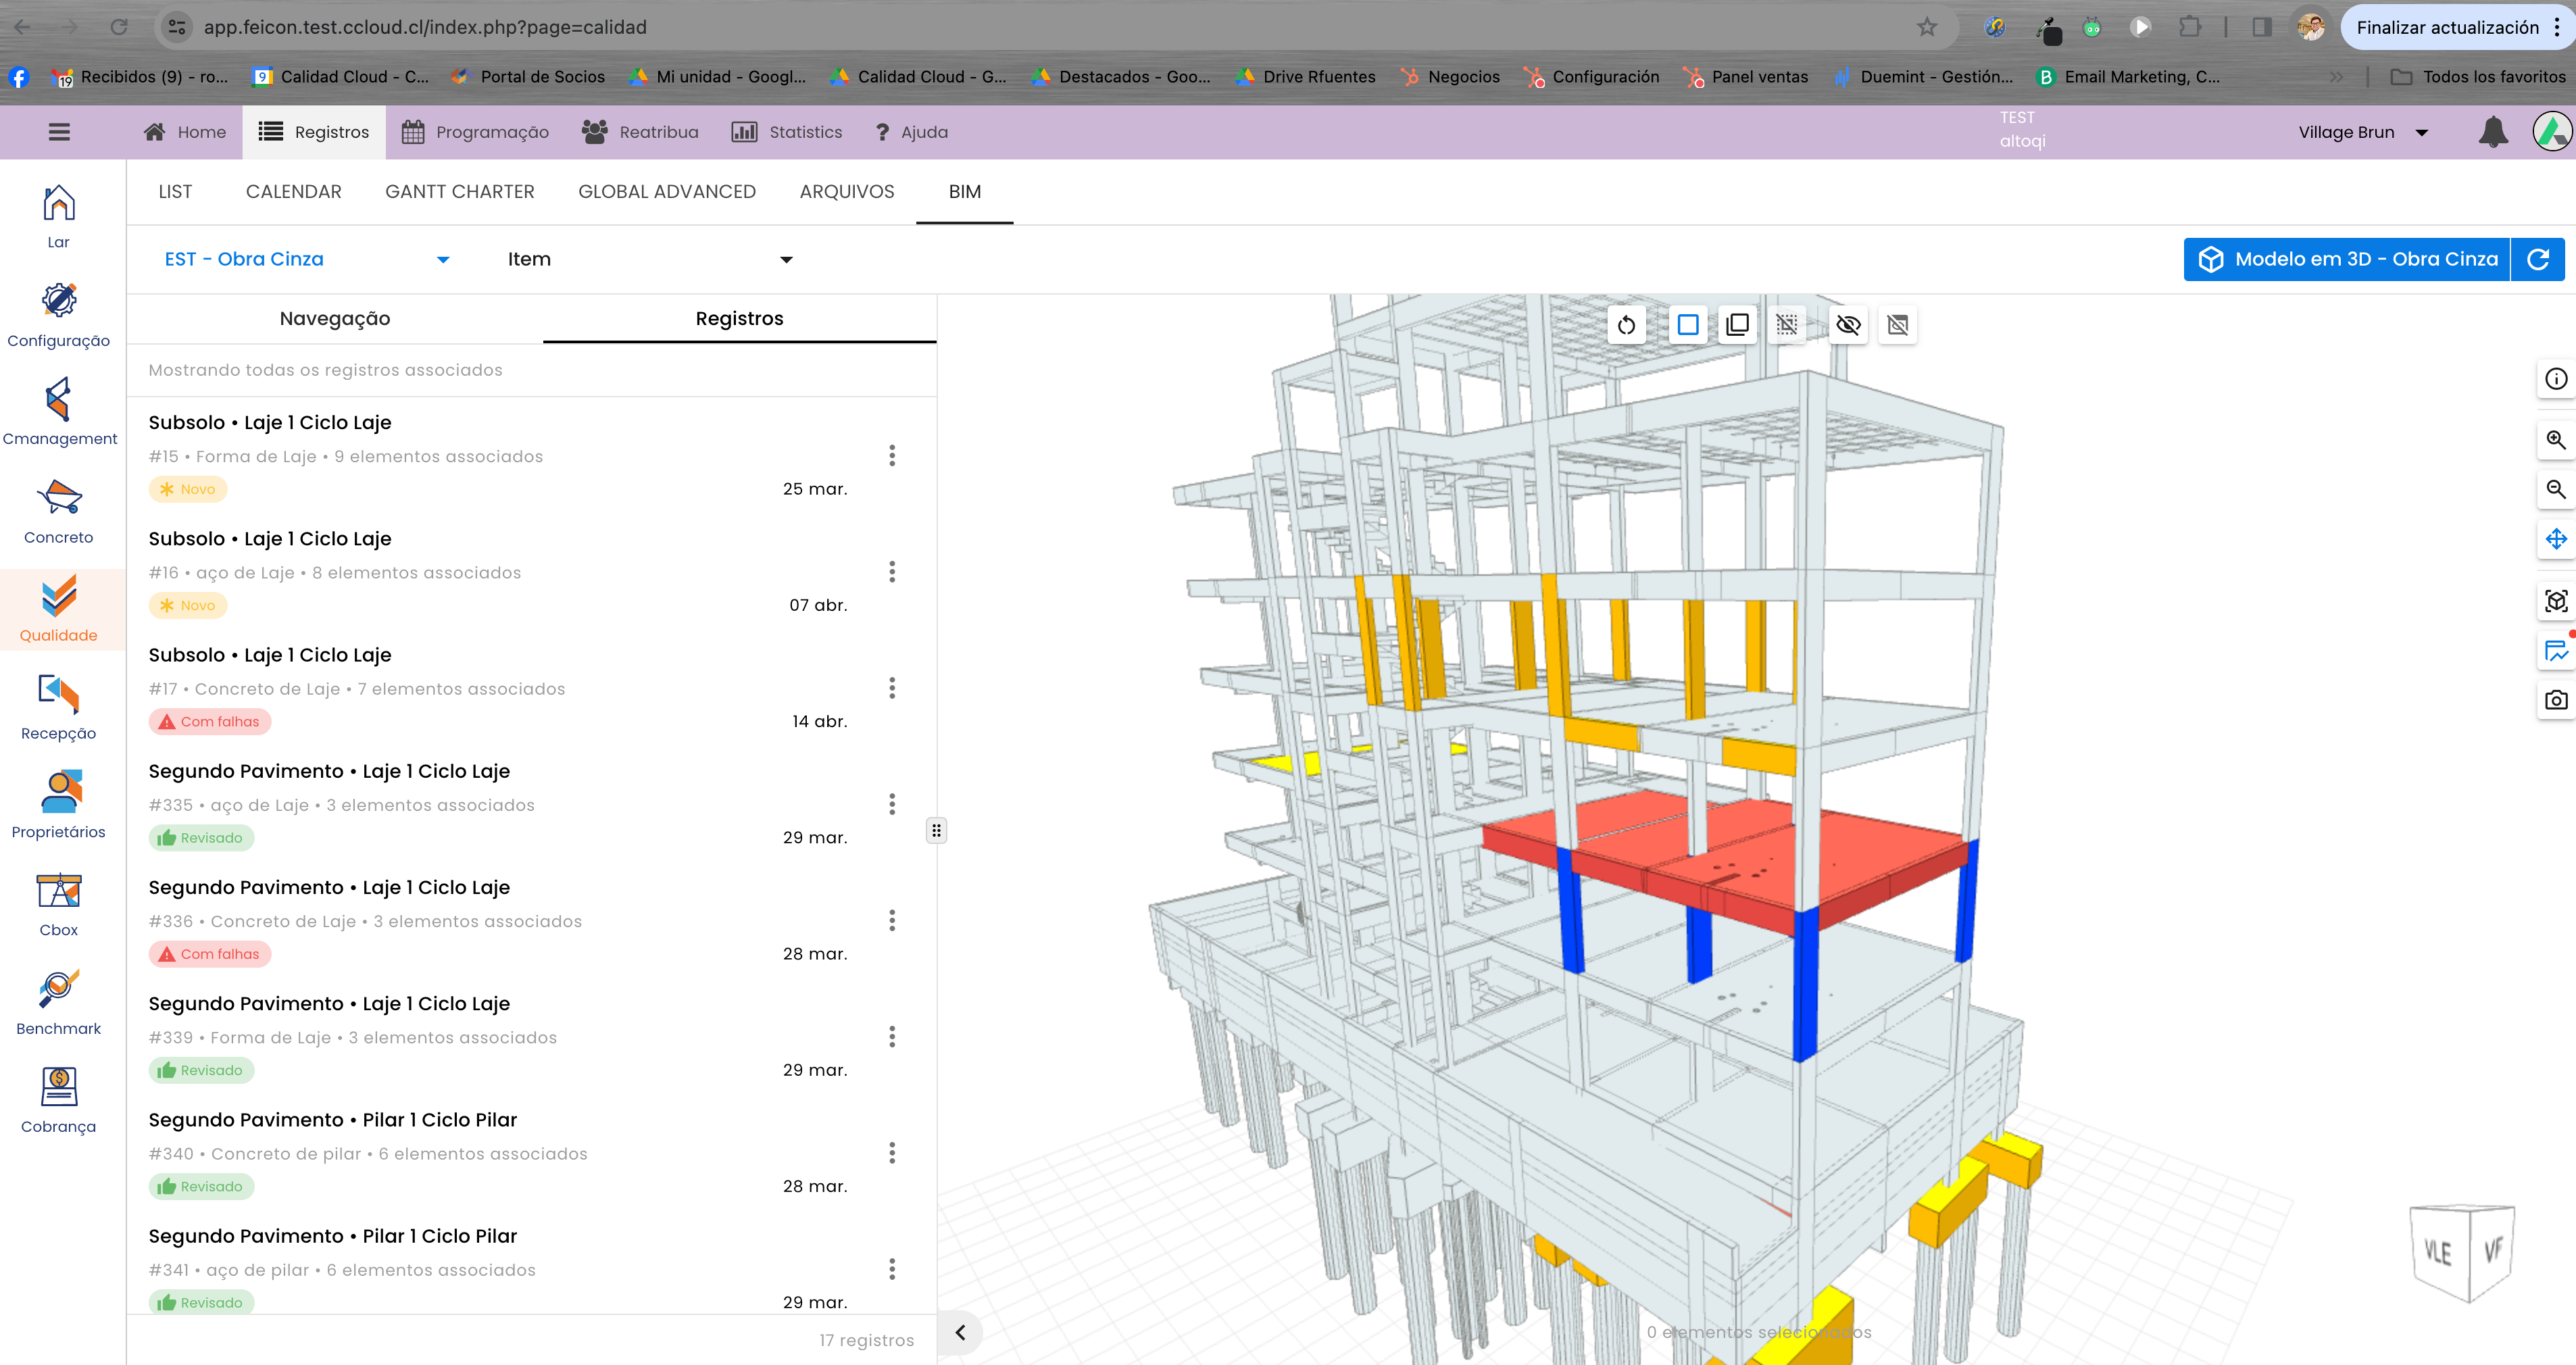Image resolution: width=2576 pixels, height=1365 pixels.
Task: Zoom out of the 3D model
Action: 2556,489
